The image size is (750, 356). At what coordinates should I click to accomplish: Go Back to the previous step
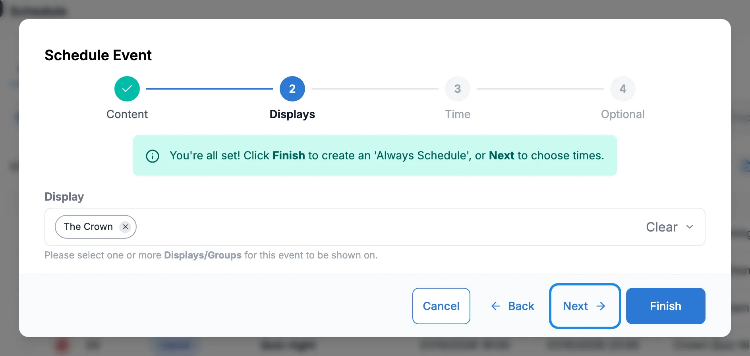point(513,306)
